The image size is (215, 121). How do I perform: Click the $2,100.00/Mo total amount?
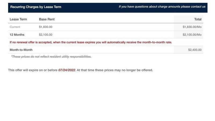pos(192,35)
